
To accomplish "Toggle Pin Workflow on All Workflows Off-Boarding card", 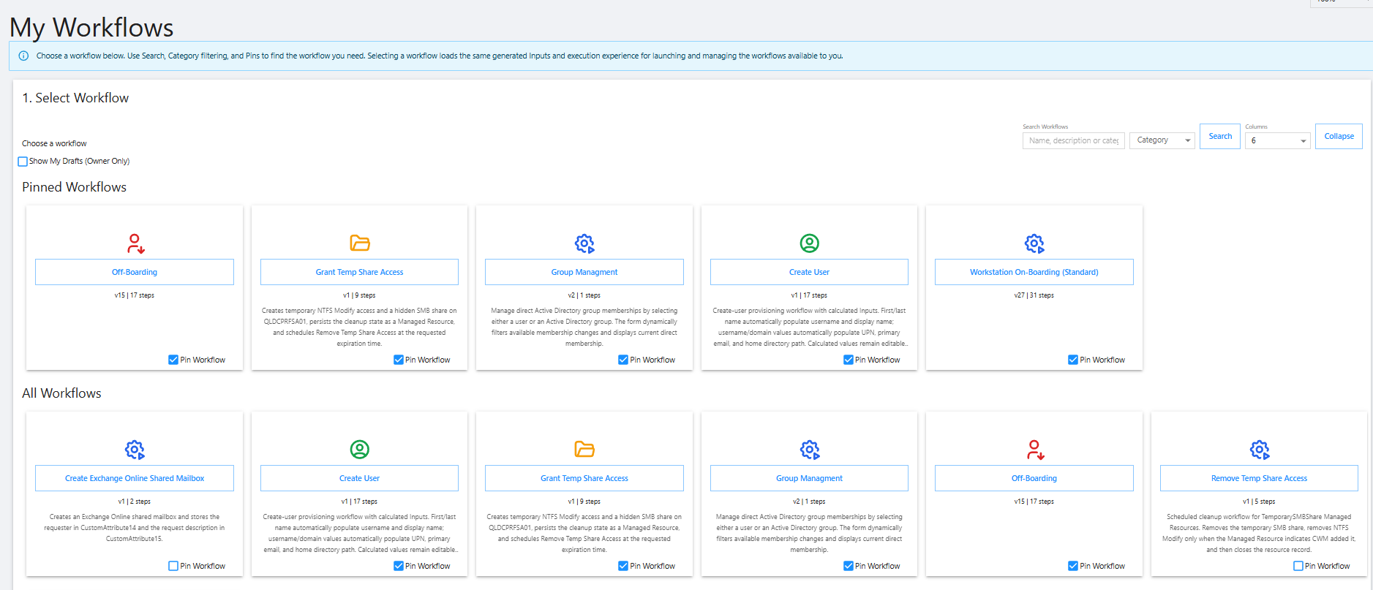I will (1073, 566).
